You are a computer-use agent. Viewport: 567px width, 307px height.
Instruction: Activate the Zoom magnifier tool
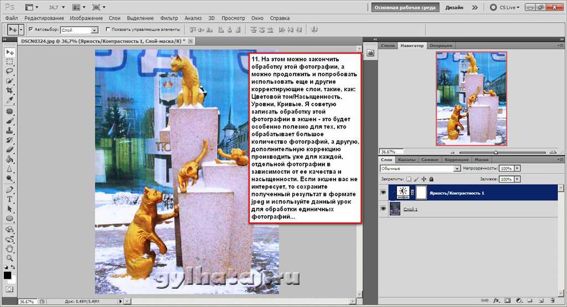[10, 258]
